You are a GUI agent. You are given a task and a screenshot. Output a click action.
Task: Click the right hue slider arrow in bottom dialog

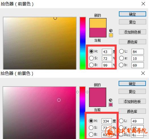[x=87, y=92]
